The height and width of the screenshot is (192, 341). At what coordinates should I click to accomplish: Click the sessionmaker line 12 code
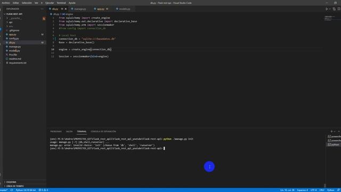(84, 57)
